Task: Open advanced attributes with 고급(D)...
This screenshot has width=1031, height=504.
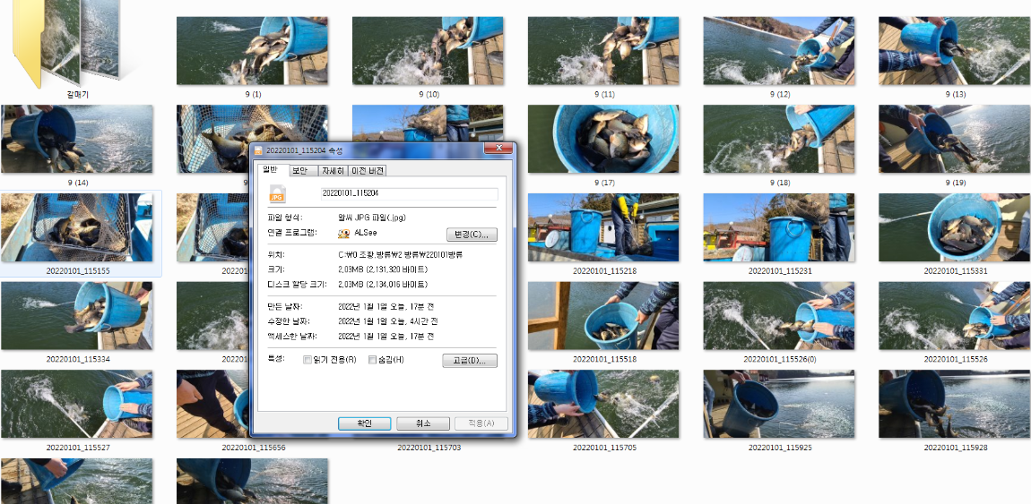Action: [x=469, y=361]
